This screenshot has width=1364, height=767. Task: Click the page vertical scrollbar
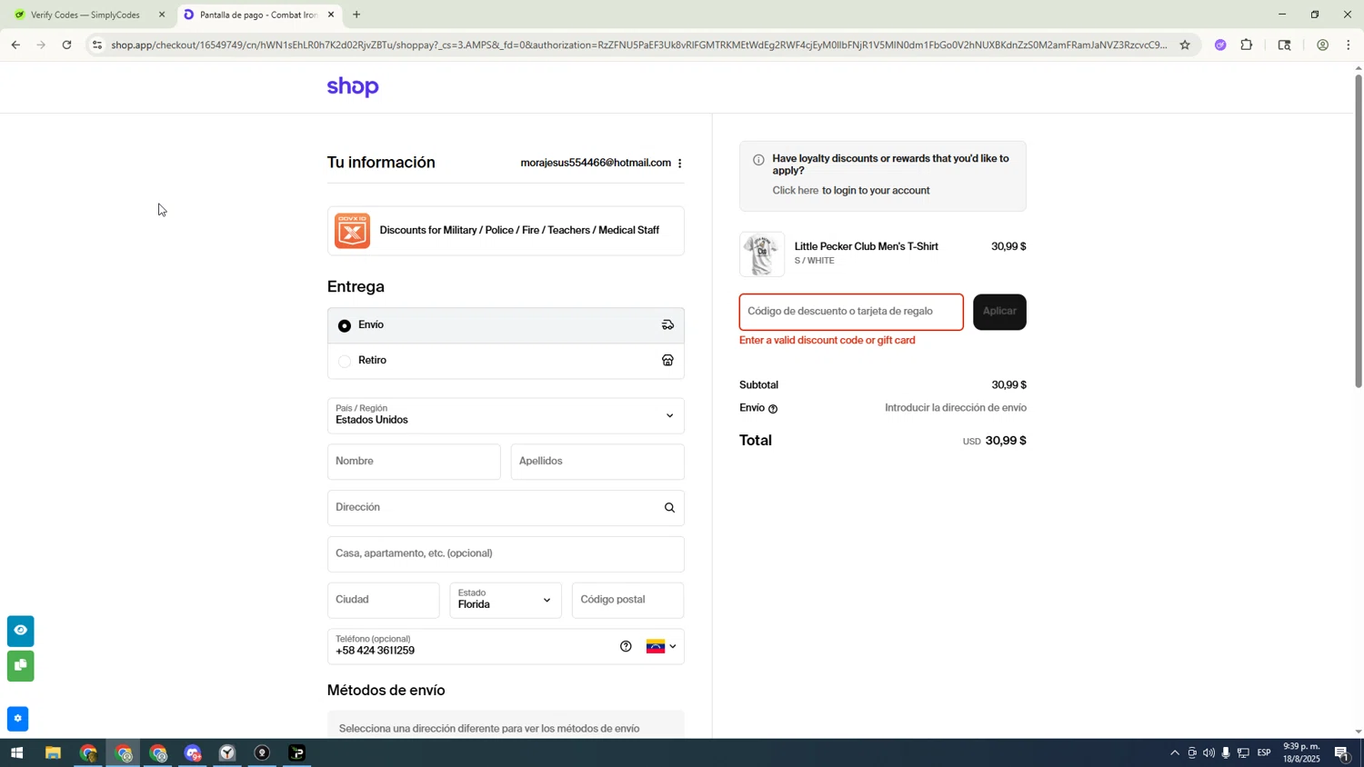click(1359, 231)
